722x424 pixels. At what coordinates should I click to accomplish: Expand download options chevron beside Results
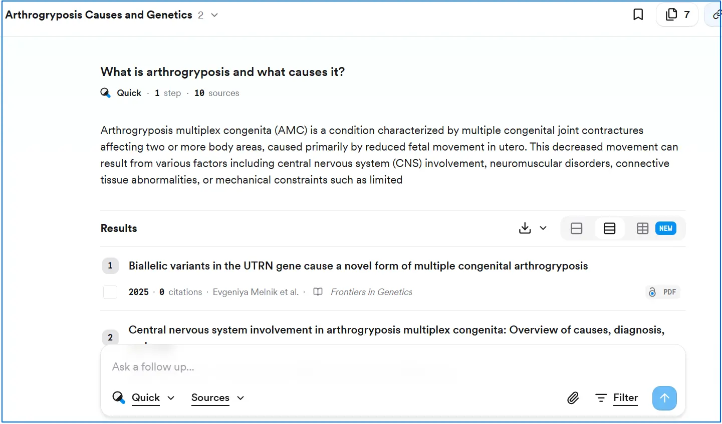point(543,228)
